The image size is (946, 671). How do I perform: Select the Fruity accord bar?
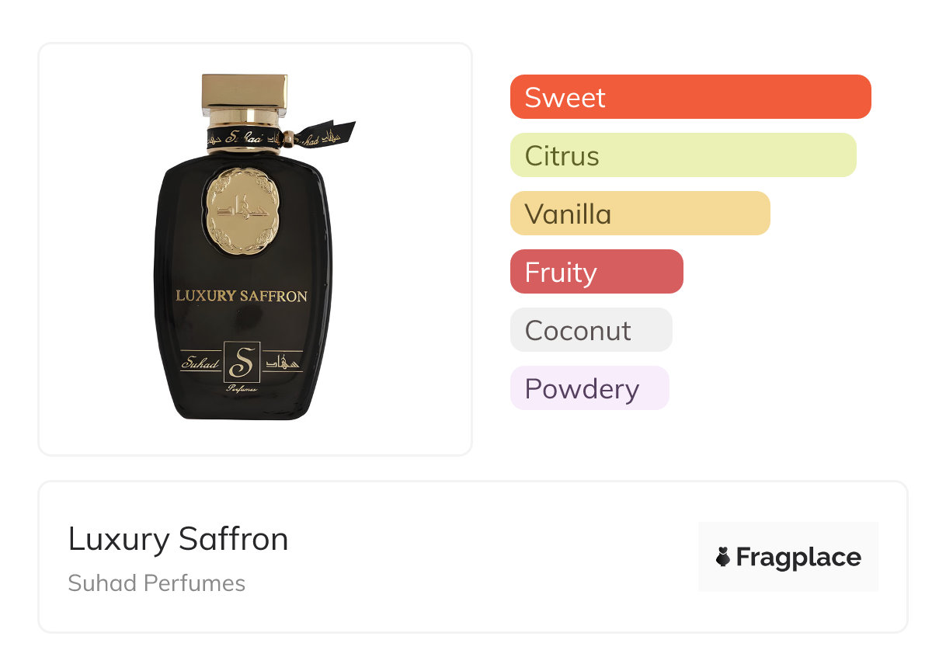tap(596, 272)
